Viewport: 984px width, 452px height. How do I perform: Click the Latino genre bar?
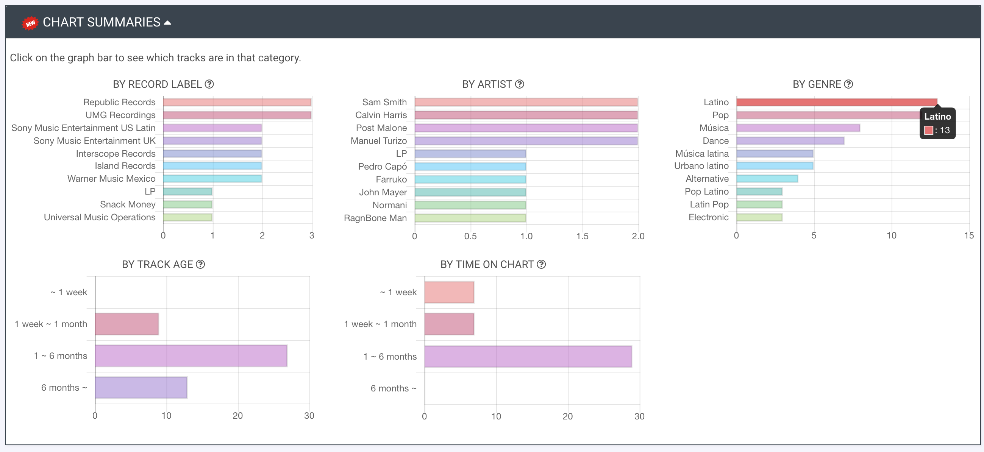[x=837, y=102]
